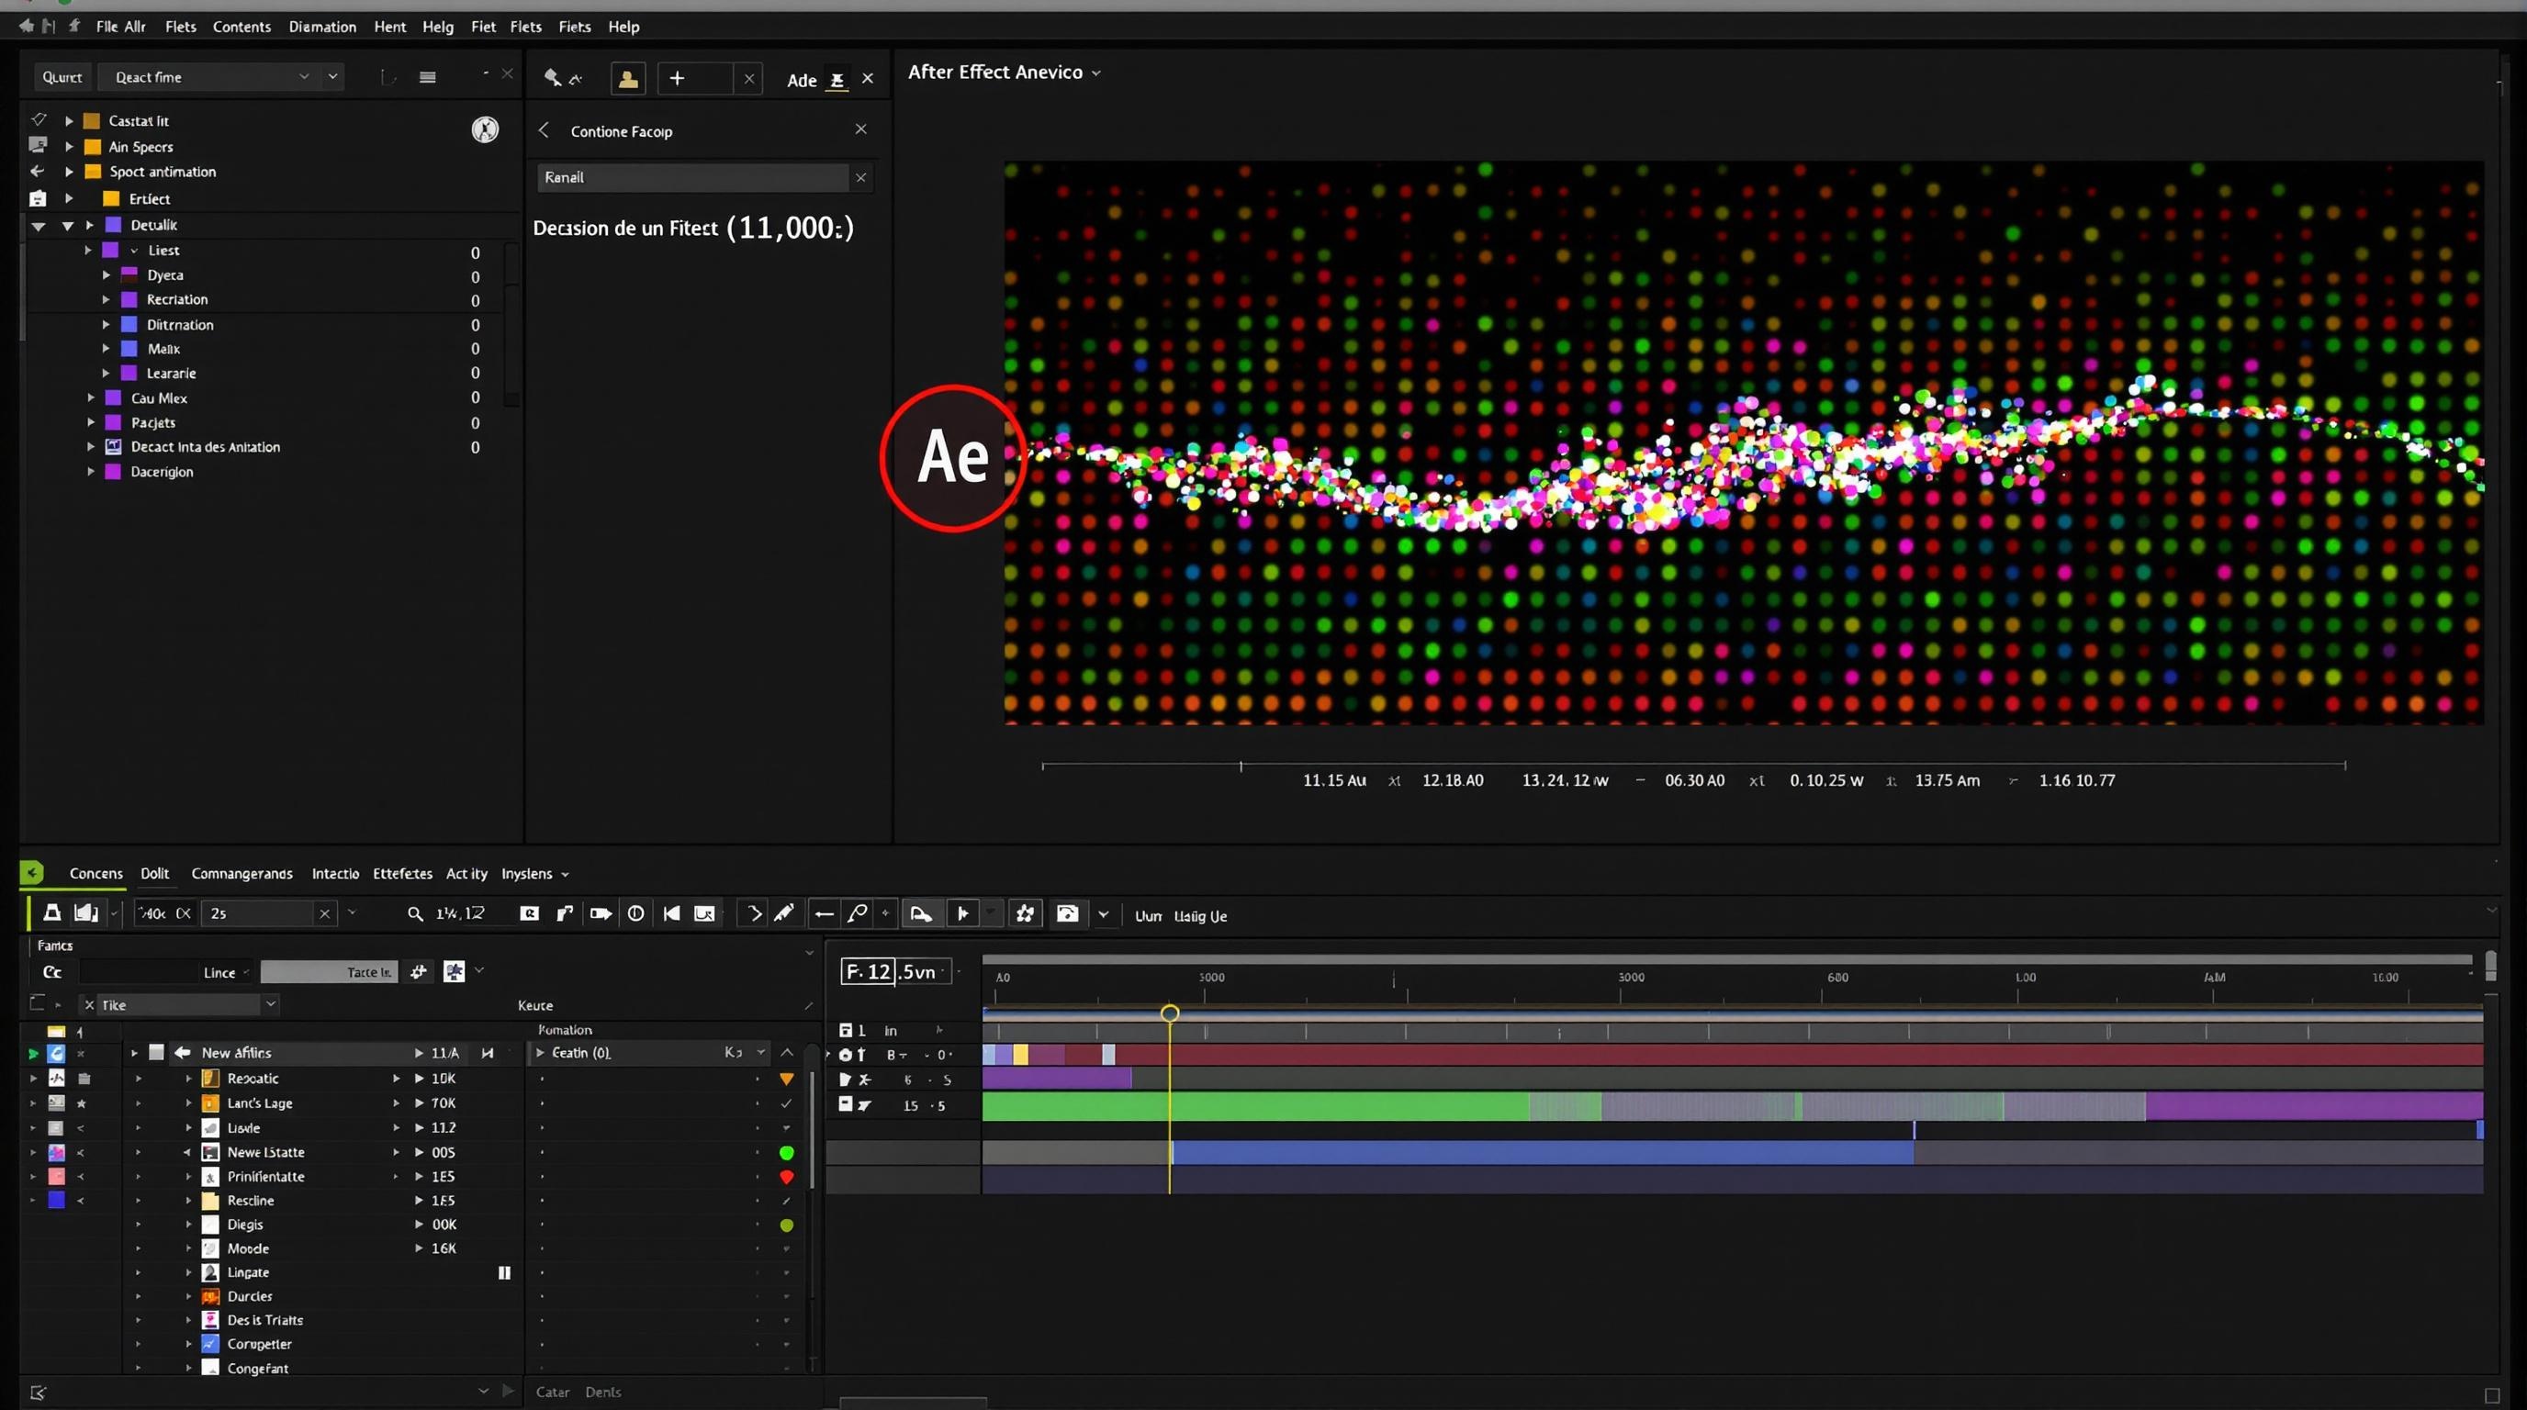Click the Tacte Ix button

tap(329, 972)
